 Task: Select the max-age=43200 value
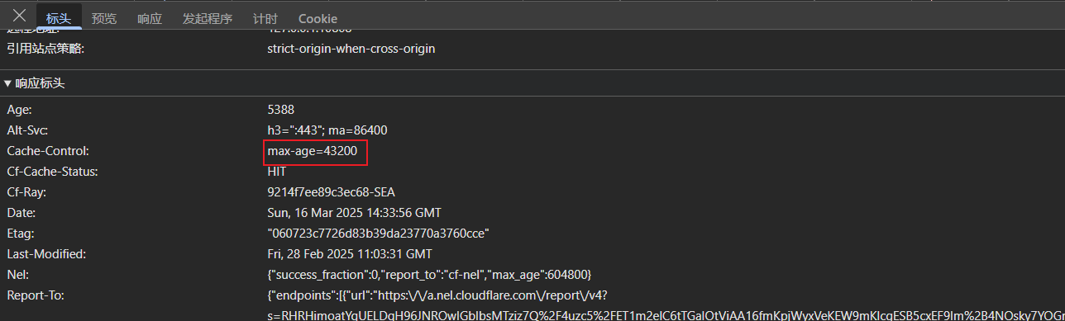click(x=313, y=152)
